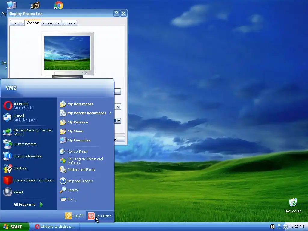Select the My Computer desktop icon
Screen dimensions: 308x231
click(12, 5)
